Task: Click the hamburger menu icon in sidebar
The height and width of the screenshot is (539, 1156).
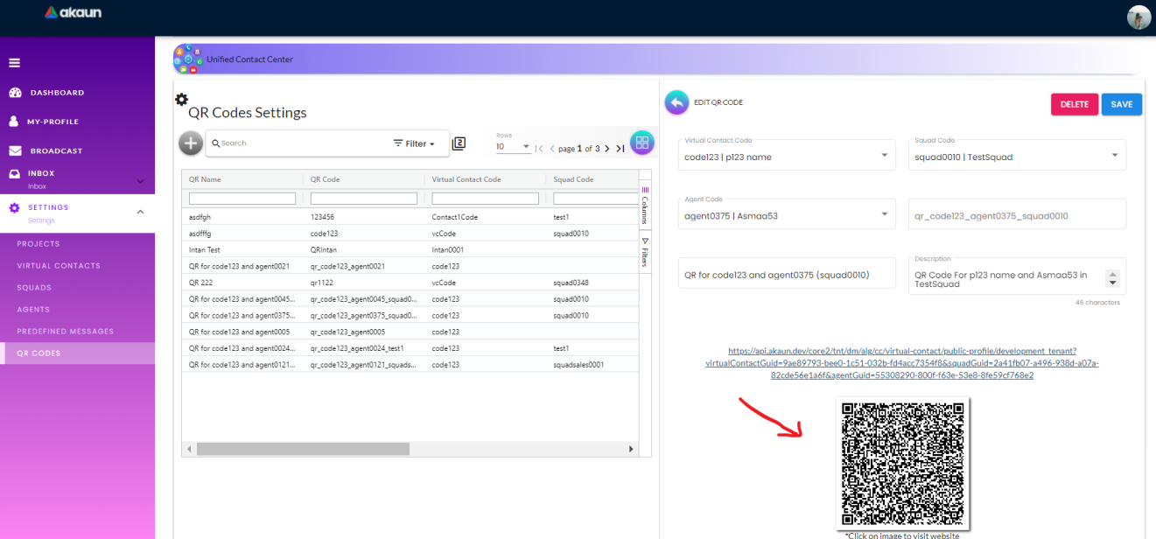Action: (x=15, y=63)
